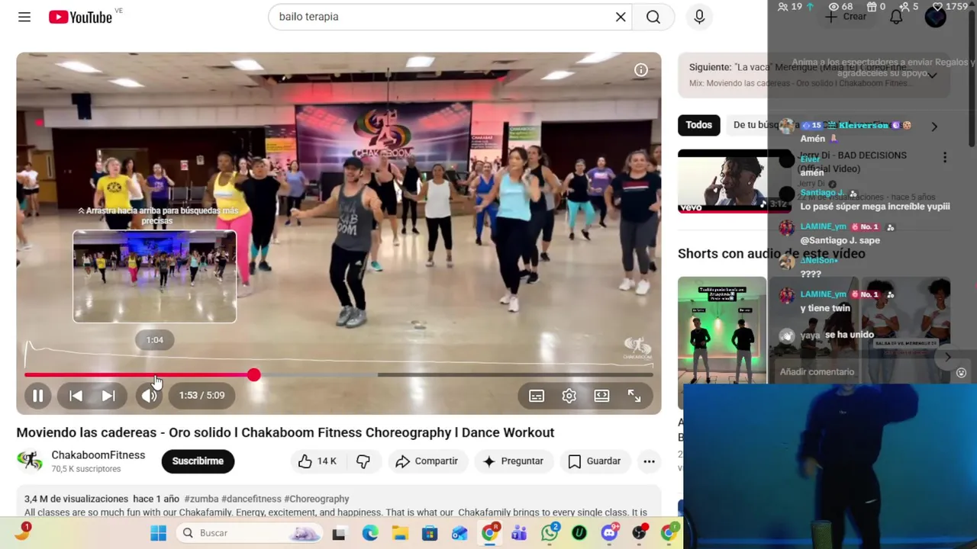Click the red progress bar scrubber
Screen dimensions: 977x549
coord(253,375)
